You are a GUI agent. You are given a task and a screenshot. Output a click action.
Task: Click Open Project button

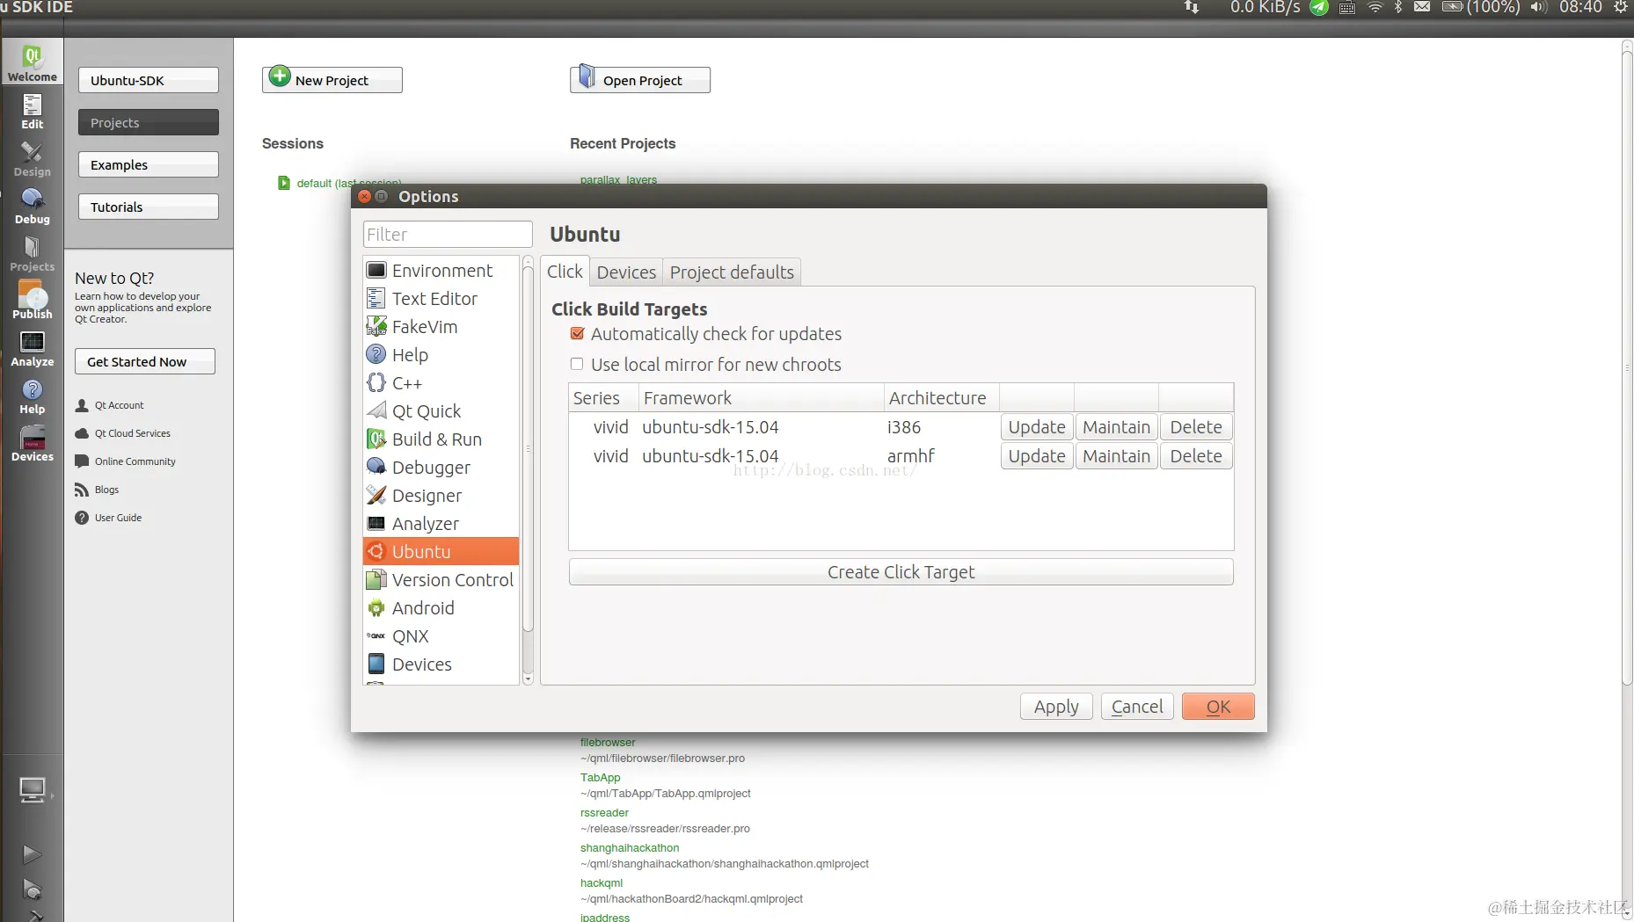click(x=640, y=80)
